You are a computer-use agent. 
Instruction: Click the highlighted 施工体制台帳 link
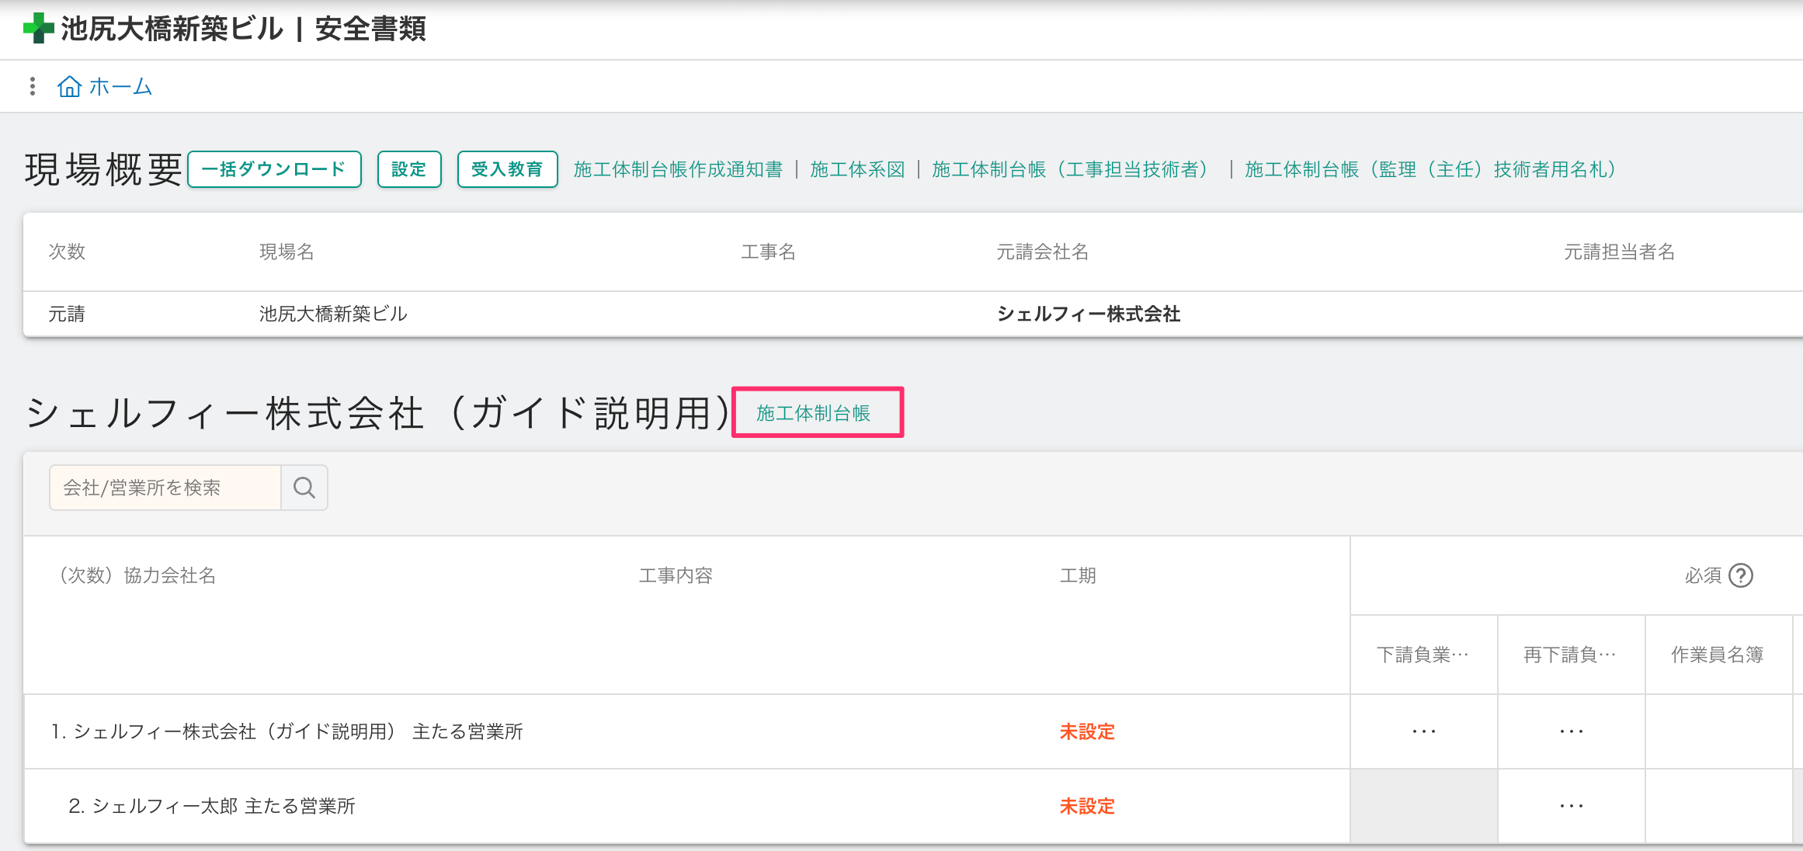[x=813, y=413]
